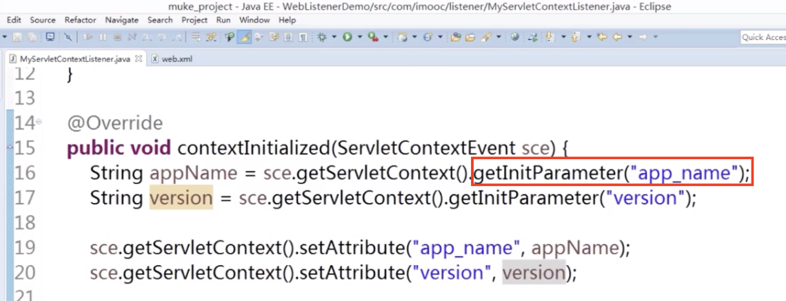Viewport: 786px width, 301px height.
Task: Click the green Run button icon
Action: (x=347, y=37)
